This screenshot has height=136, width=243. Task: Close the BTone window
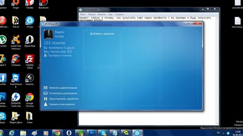tap(197, 23)
